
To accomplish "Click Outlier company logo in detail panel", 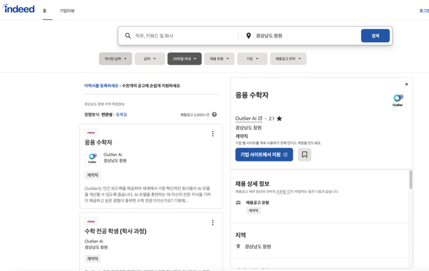I will click(x=398, y=100).
